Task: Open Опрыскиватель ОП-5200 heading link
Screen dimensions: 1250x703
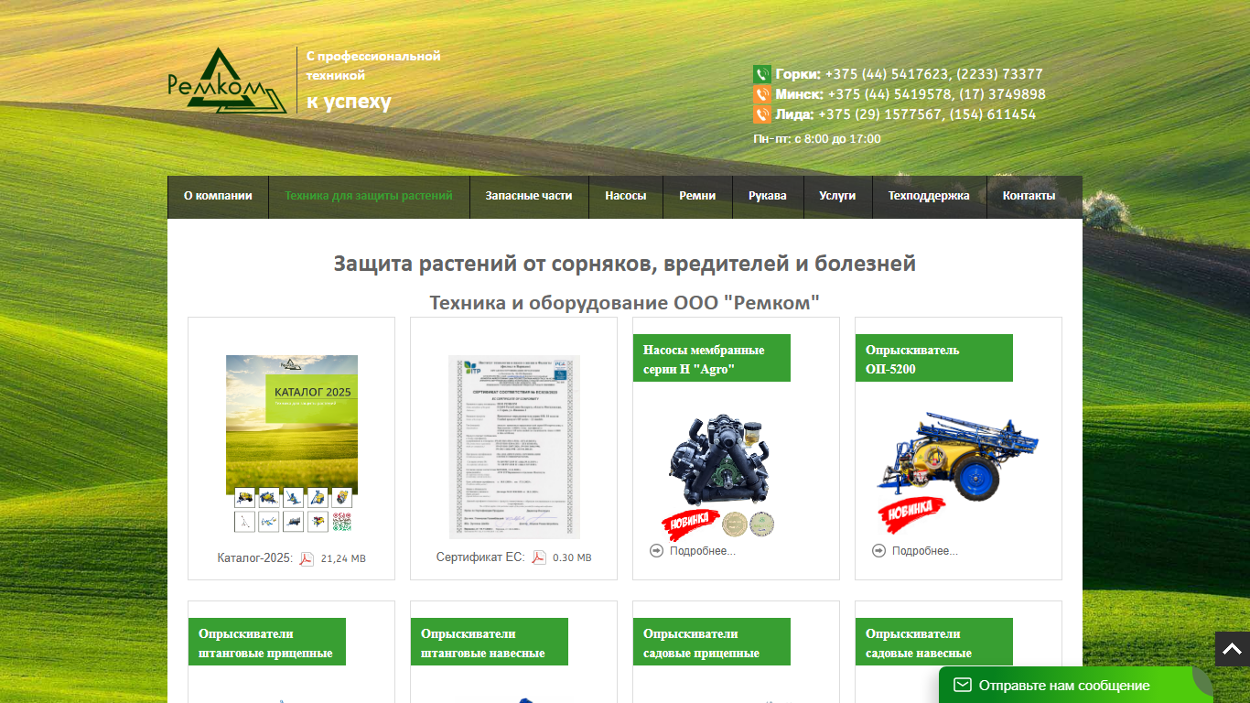Action: 934,359
